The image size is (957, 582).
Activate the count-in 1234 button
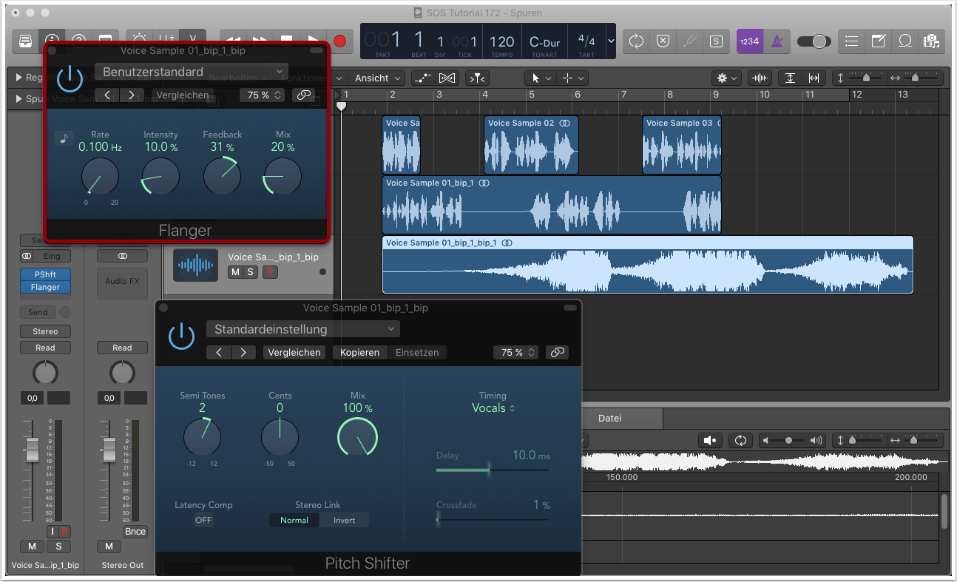pyautogui.click(x=748, y=41)
